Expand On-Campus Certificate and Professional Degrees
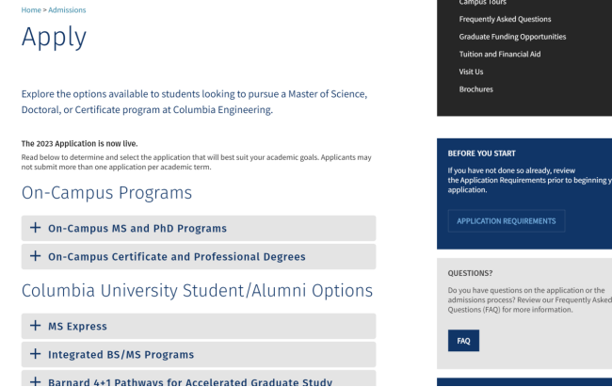The width and height of the screenshot is (612, 387). pyautogui.click(x=177, y=256)
